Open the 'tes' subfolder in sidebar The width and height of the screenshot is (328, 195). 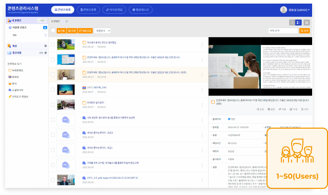15,35
